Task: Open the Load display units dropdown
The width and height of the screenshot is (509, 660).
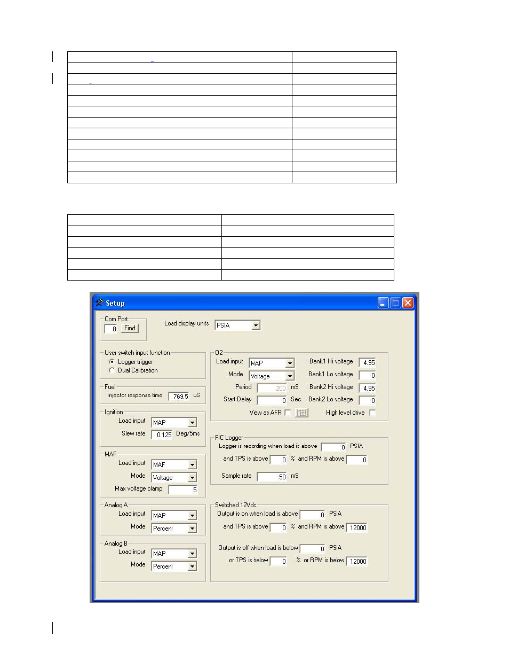Action: point(256,325)
